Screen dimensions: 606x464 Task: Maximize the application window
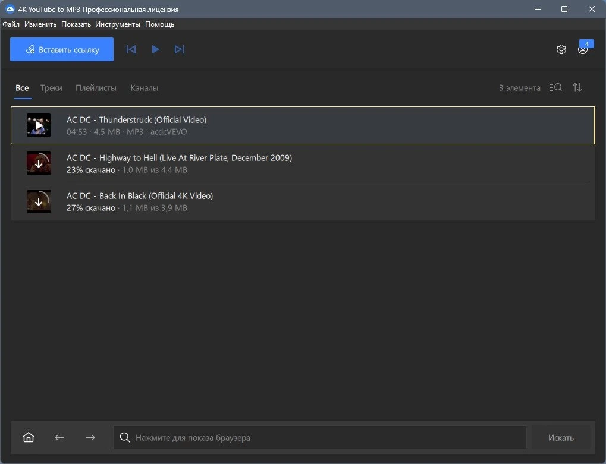point(564,9)
